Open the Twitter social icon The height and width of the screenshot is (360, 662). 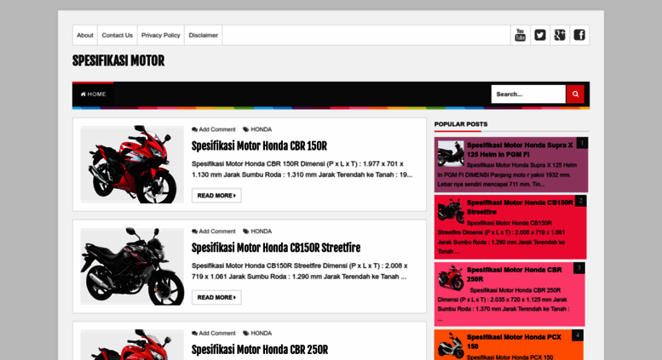tap(540, 35)
